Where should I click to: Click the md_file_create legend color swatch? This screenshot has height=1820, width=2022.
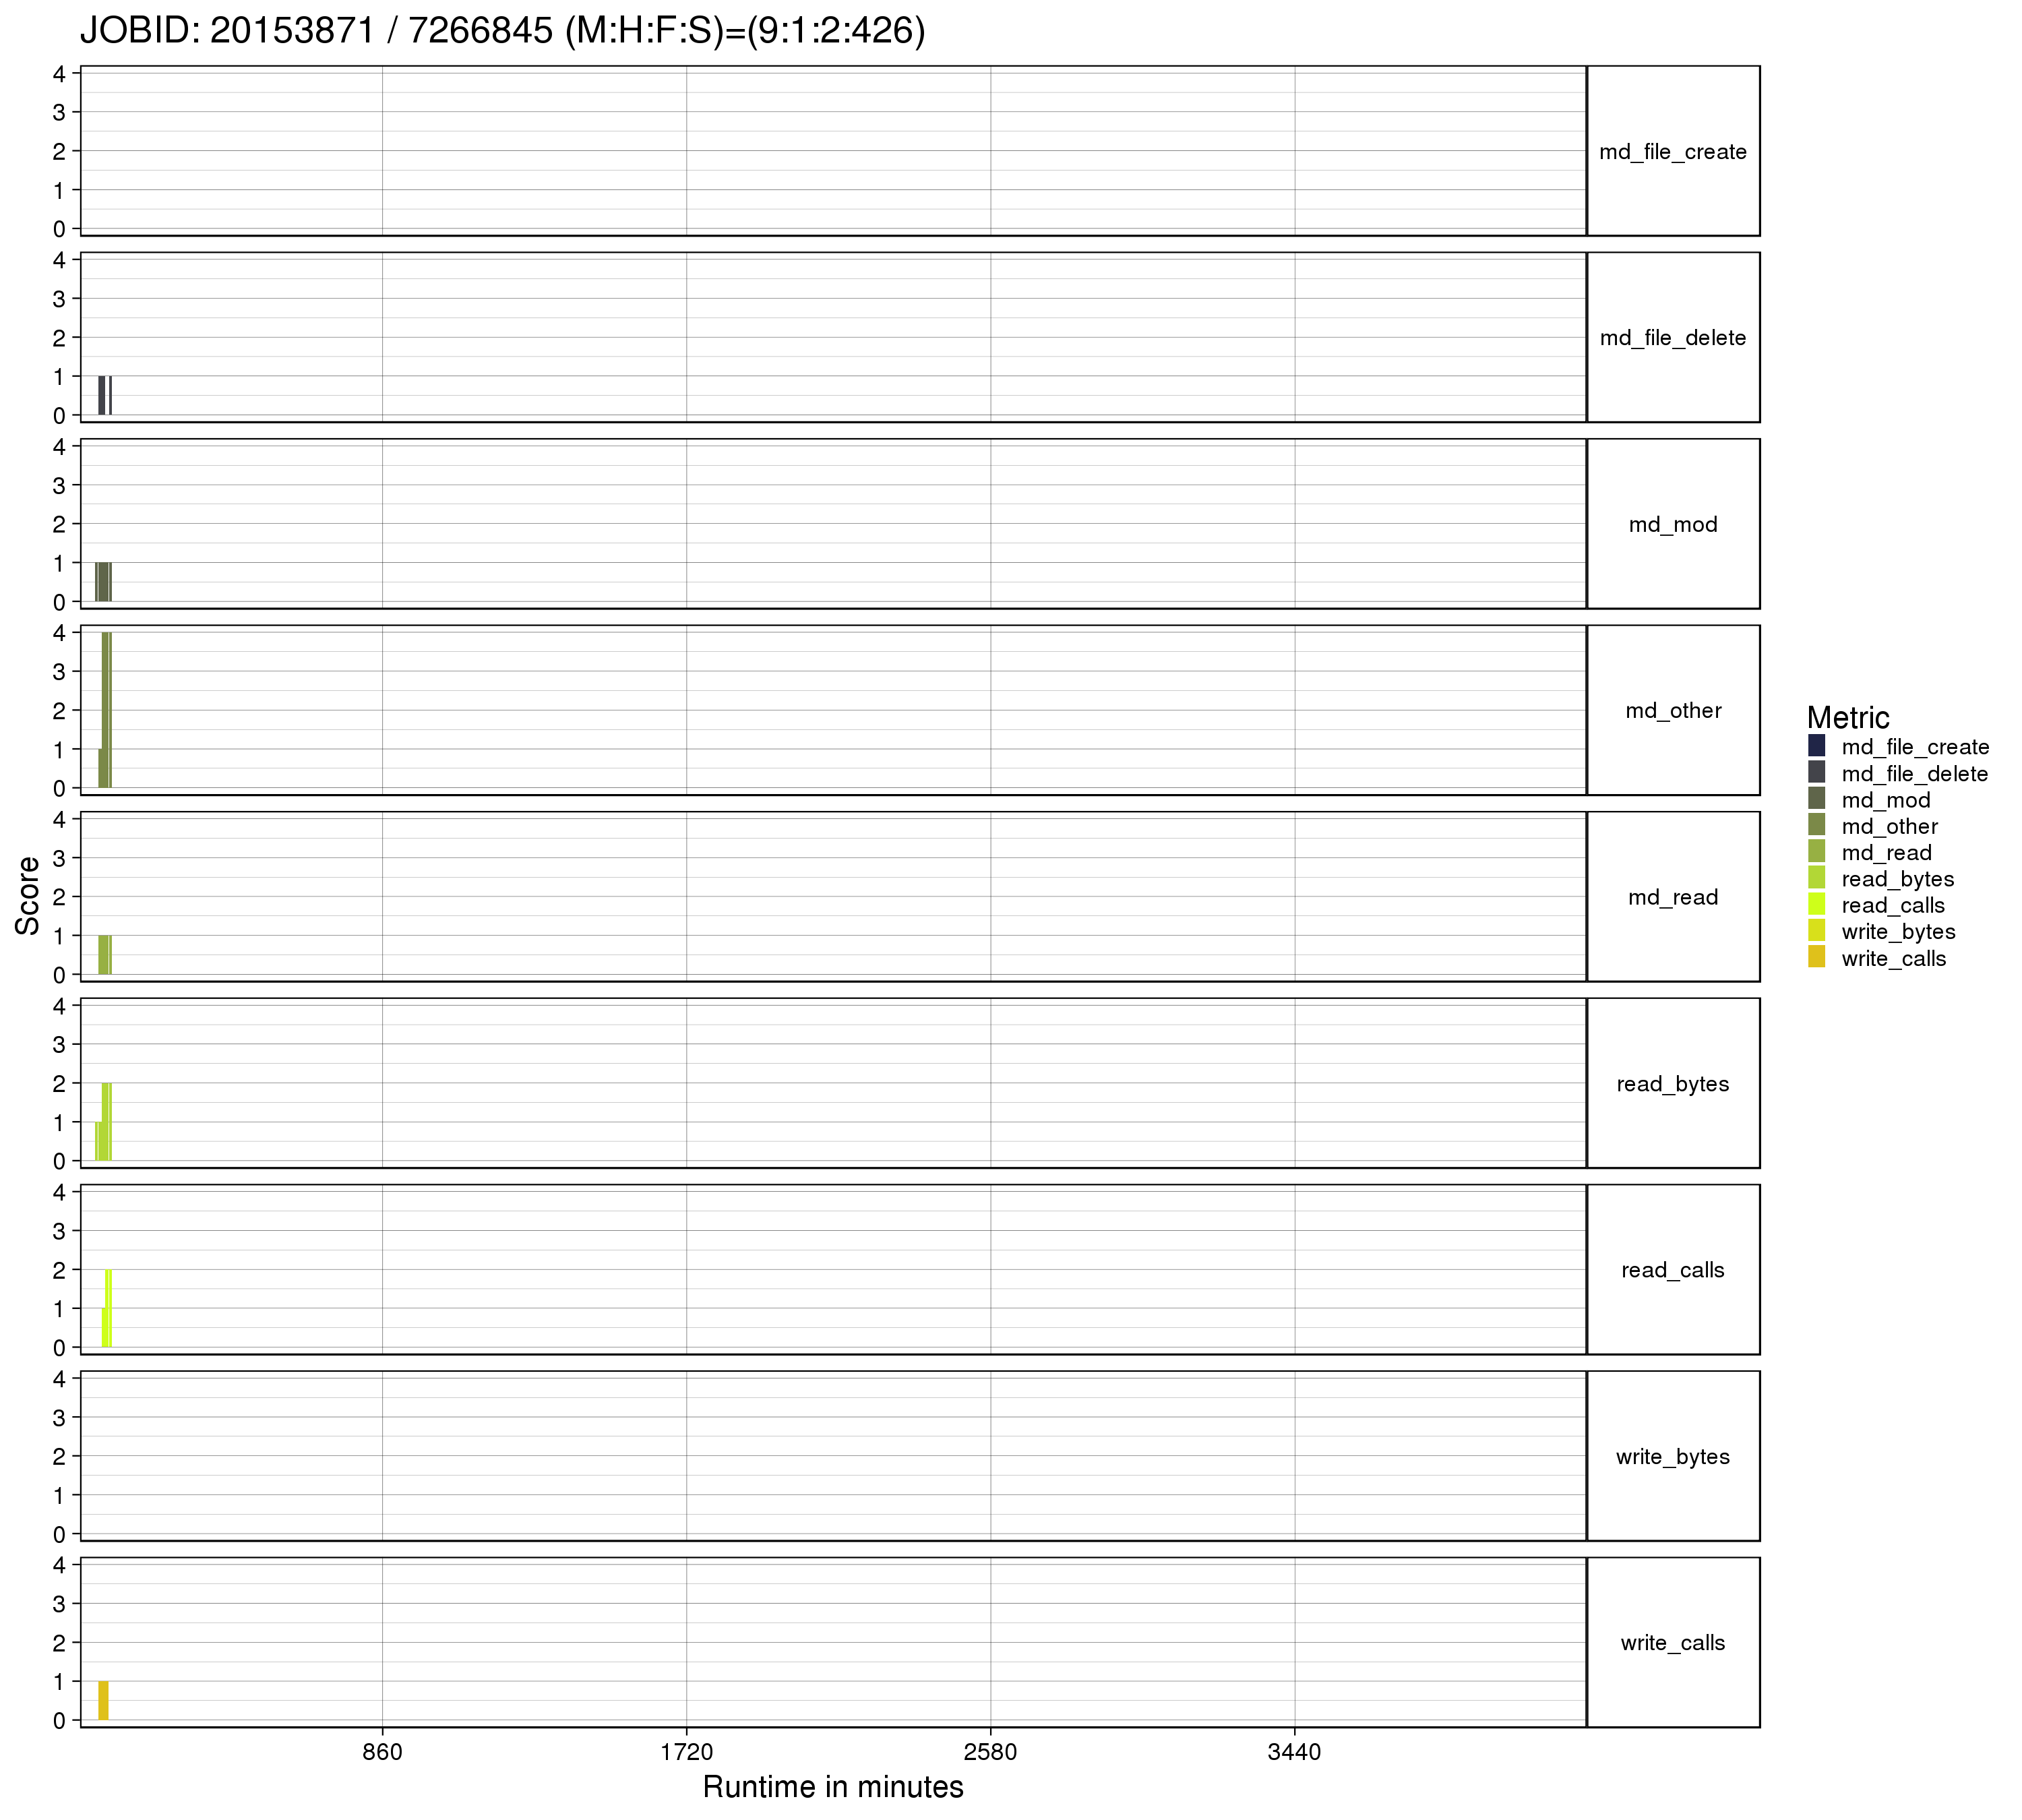[1817, 746]
